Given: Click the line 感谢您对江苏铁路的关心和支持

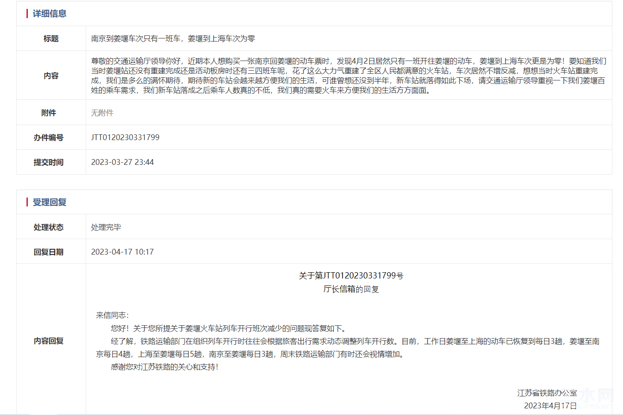Looking at the screenshot, I should (x=165, y=367).
